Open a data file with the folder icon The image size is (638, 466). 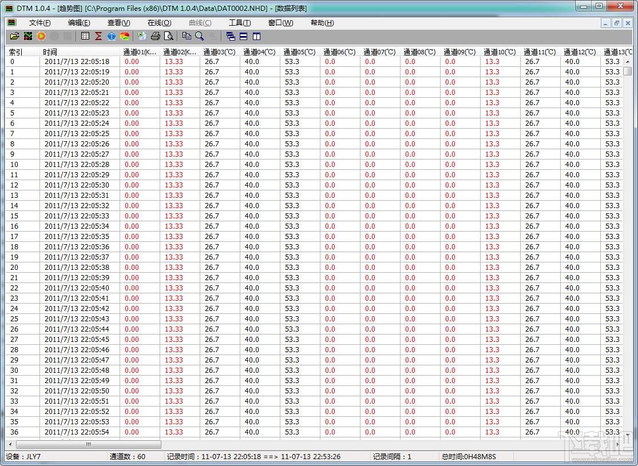tap(15, 36)
